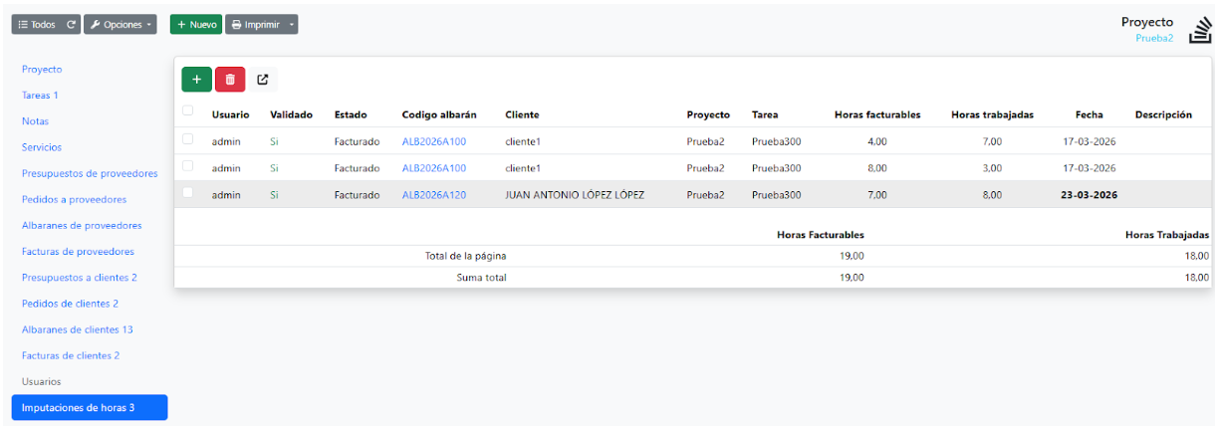Select checkbox of JUAN ANTONIO LÓPEZ row
The height and width of the screenshot is (426, 1215).
(x=187, y=193)
